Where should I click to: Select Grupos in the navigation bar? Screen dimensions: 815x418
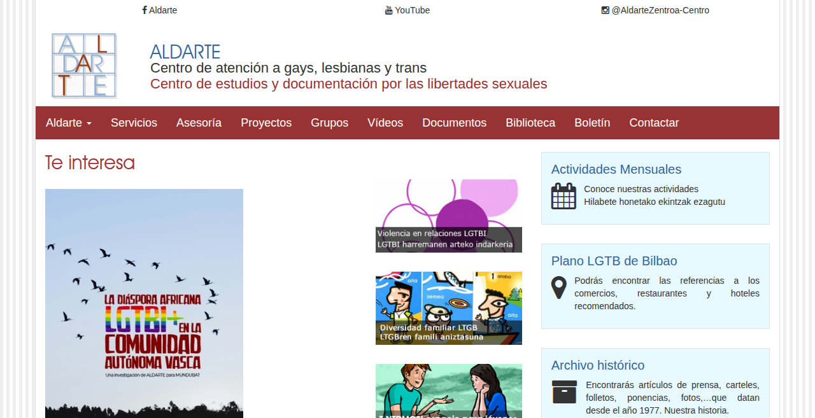329,123
